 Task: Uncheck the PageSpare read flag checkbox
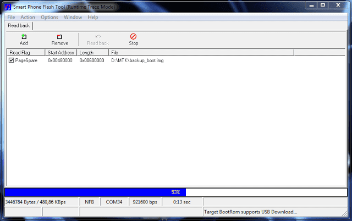point(11,60)
